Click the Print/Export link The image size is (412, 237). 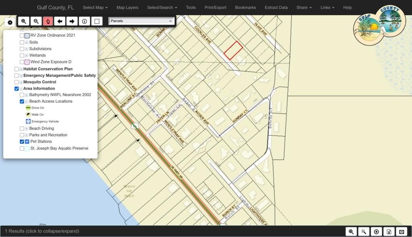[x=216, y=7]
